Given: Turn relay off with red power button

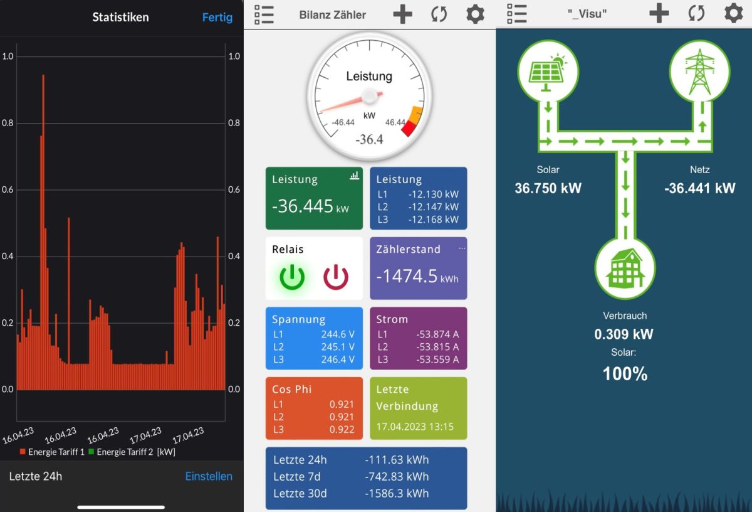Looking at the screenshot, I should (x=336, y=277).
